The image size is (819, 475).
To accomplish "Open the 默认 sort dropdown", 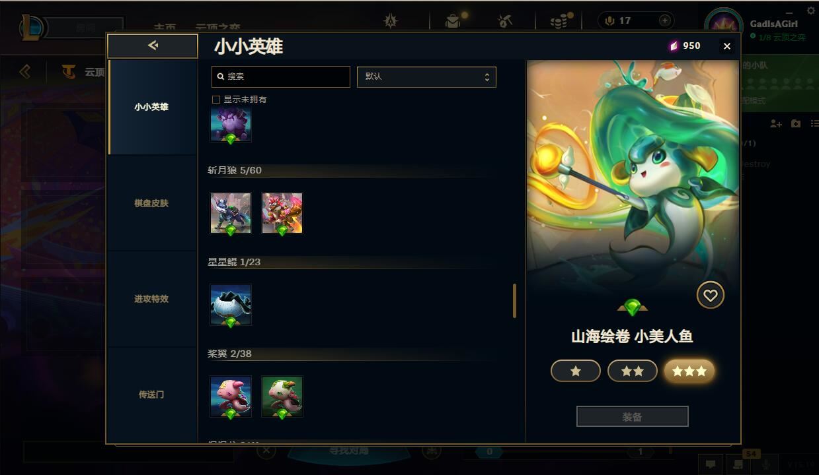I will tap(426, 77).
